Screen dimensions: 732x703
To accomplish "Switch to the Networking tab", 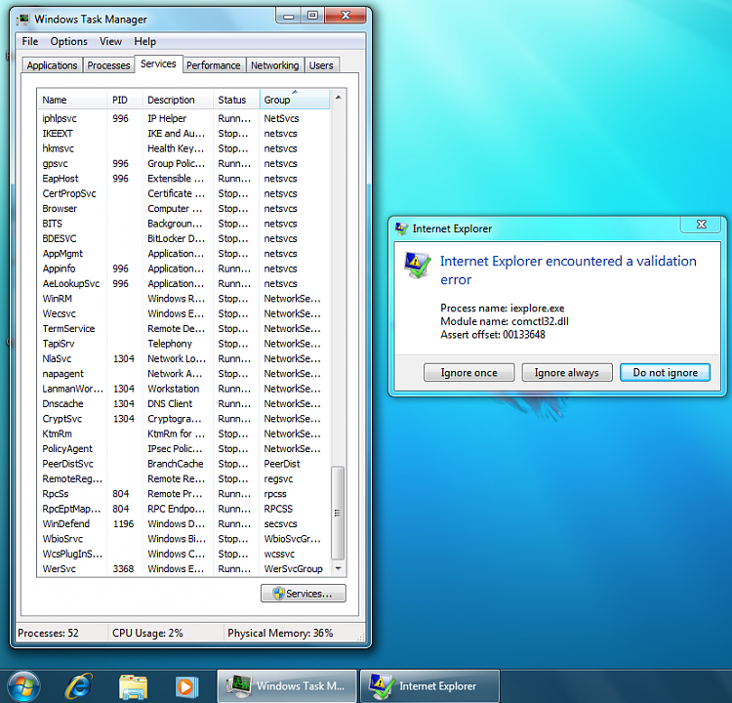I will 274,65.
